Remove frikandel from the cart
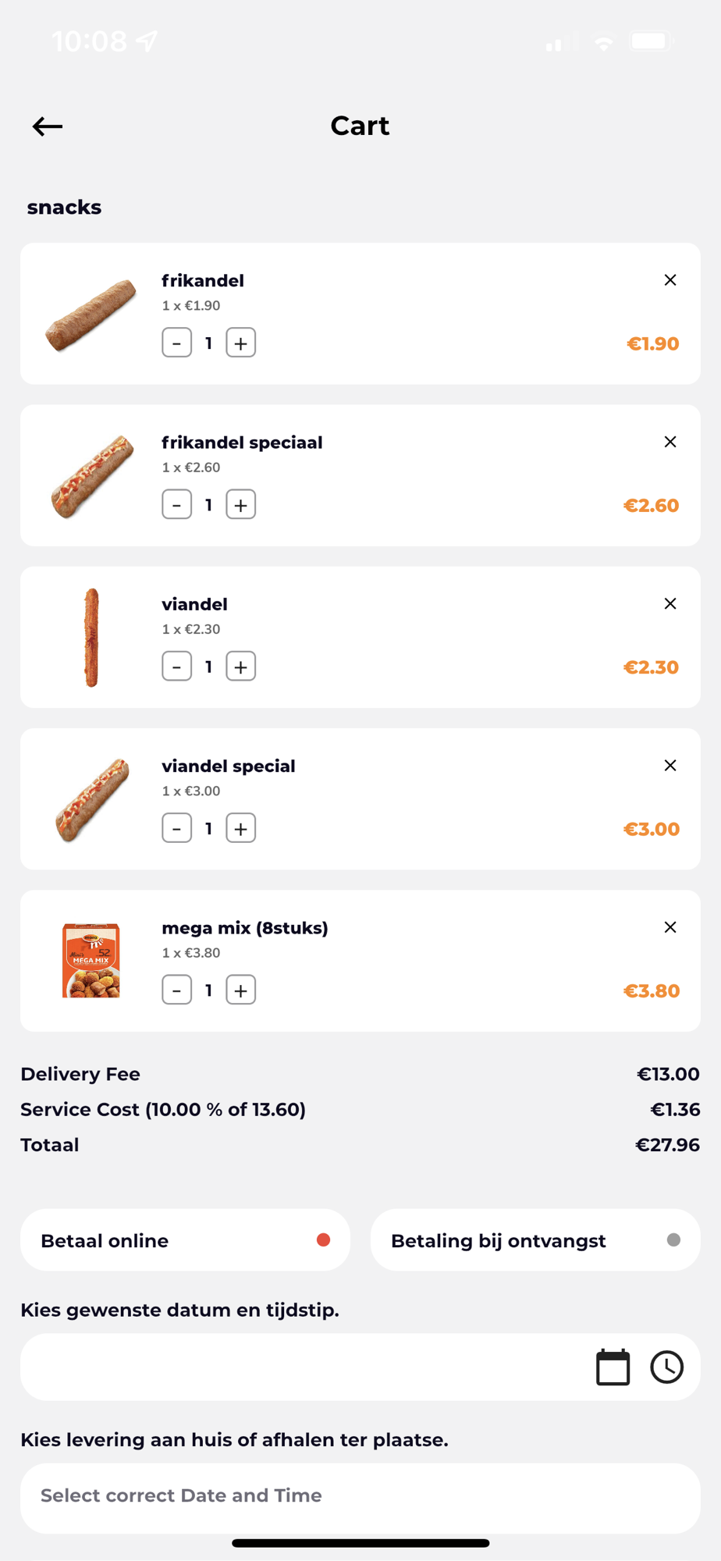Screen dimensions: 721x1561 coord(669,280)
